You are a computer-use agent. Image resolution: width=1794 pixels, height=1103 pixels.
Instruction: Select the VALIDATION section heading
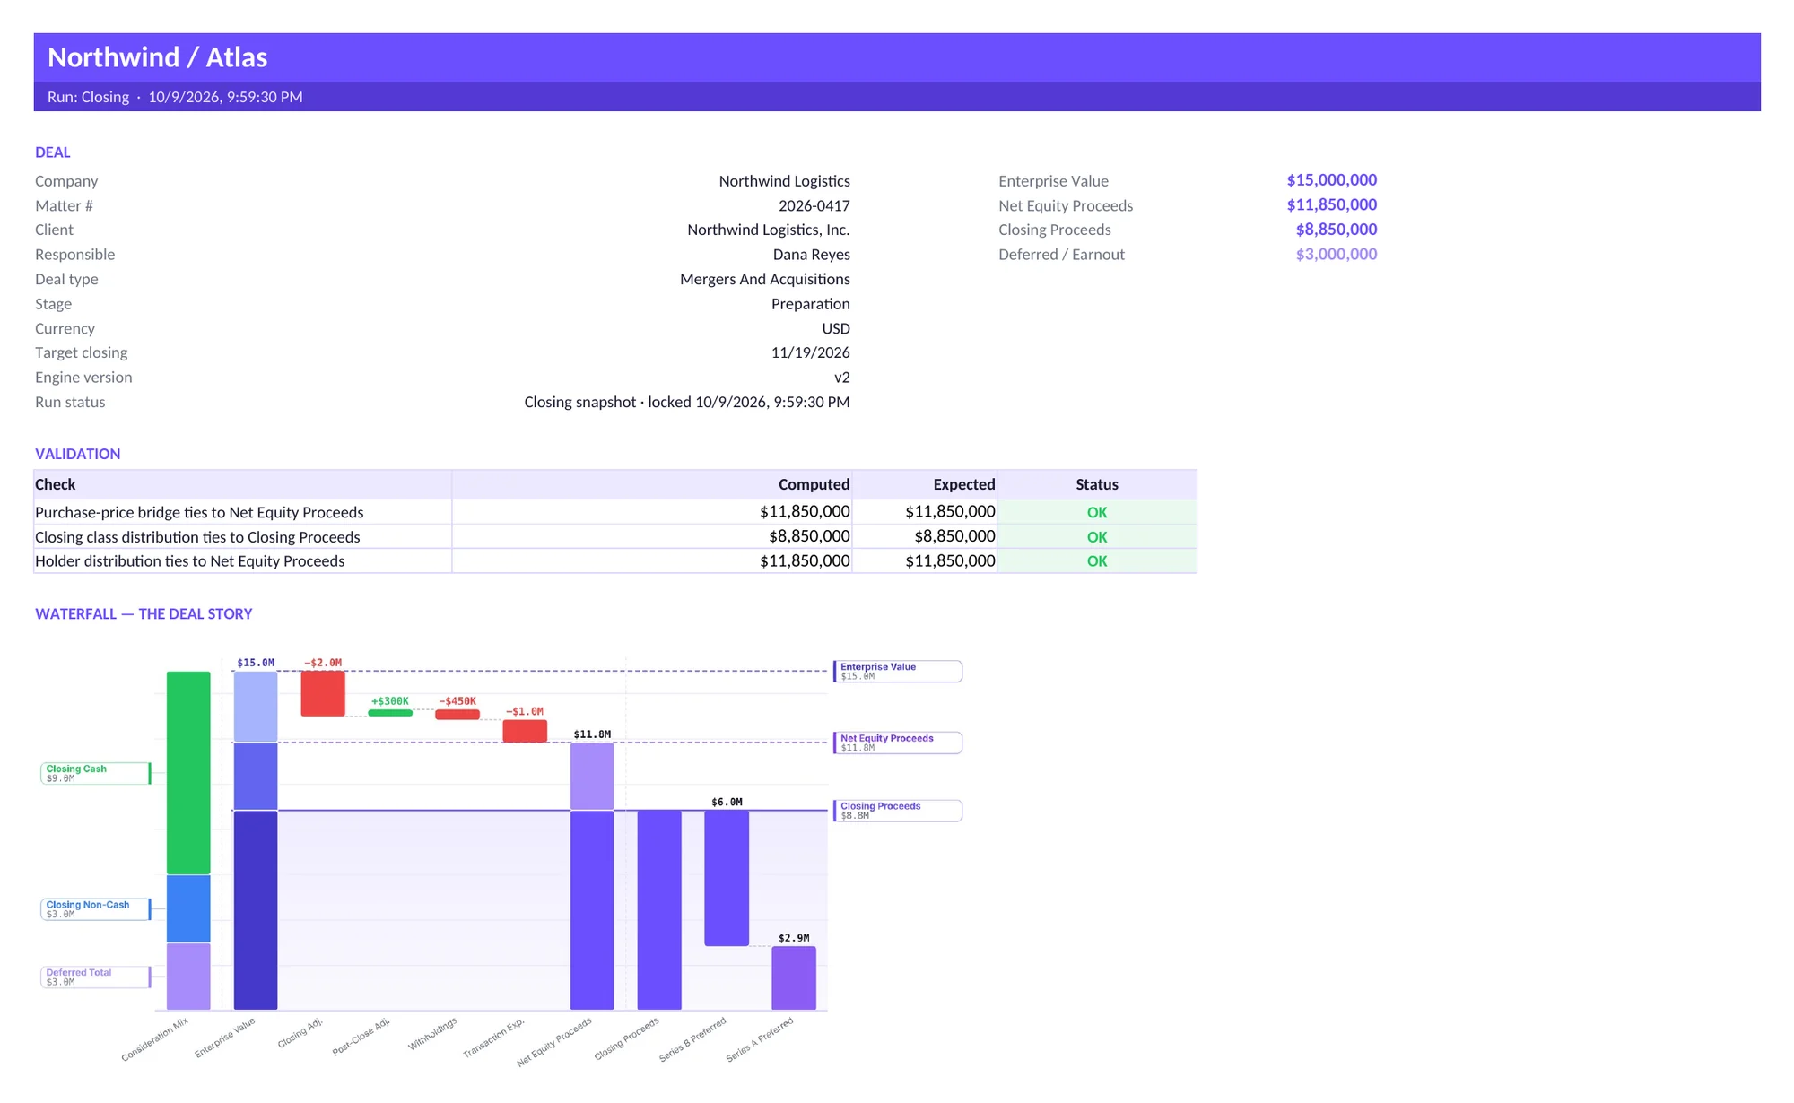[77, 454]
